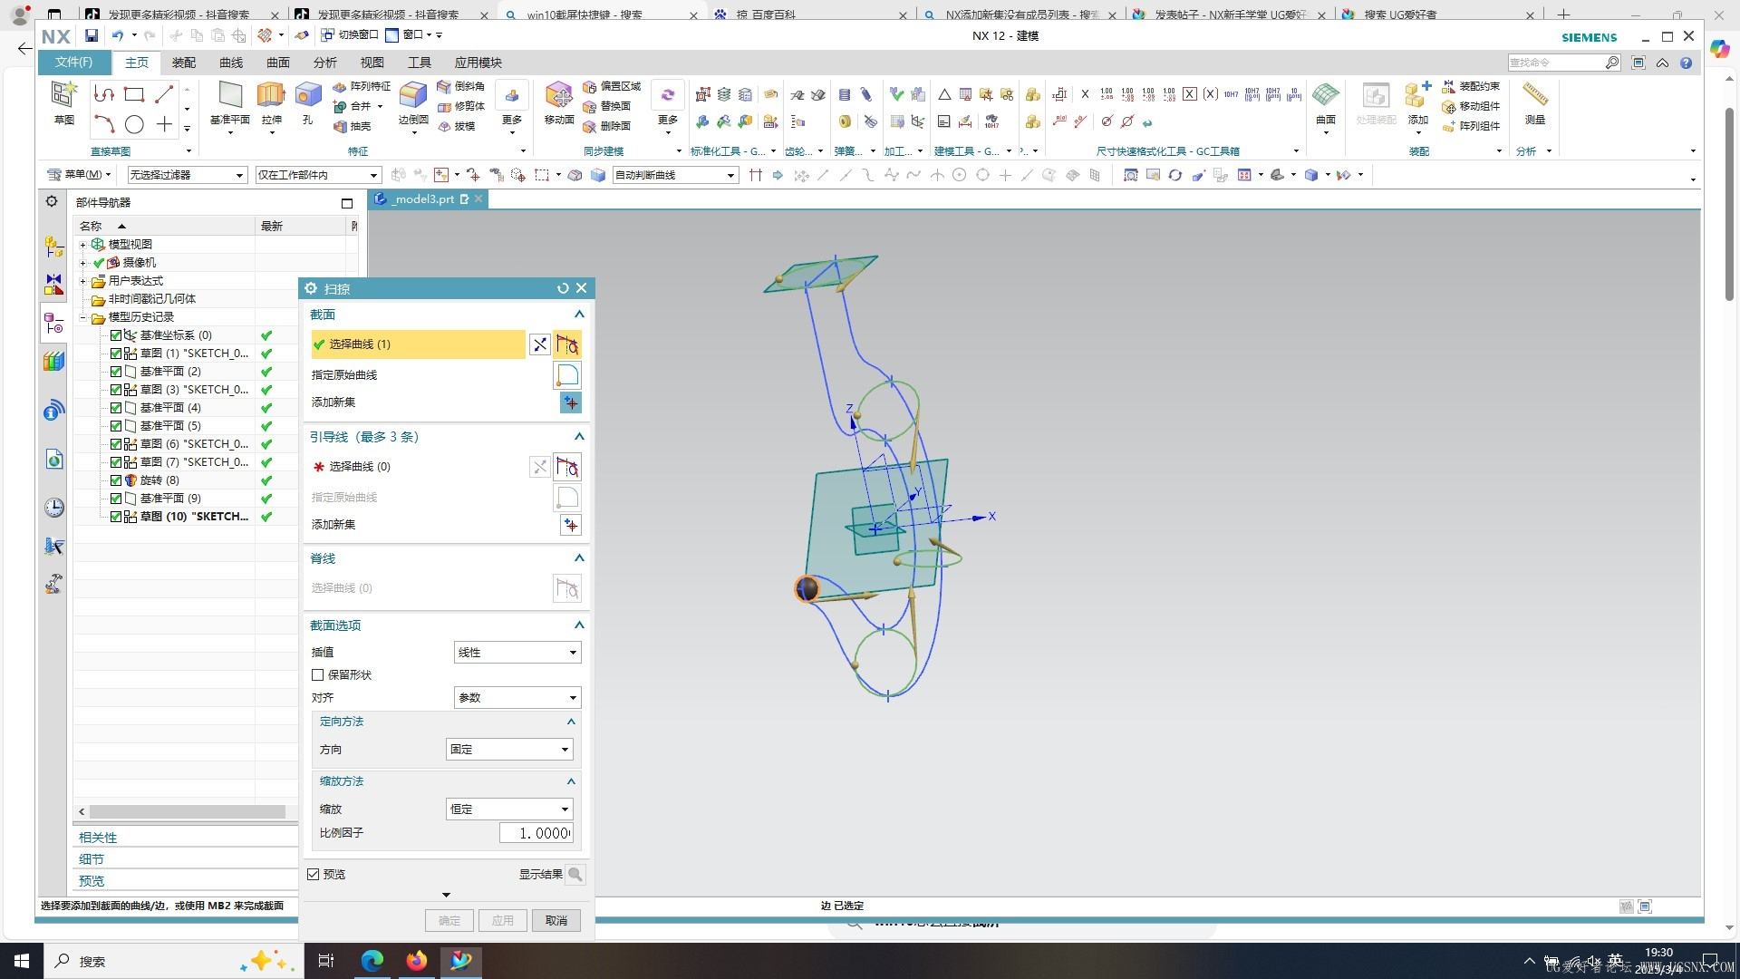
Task: Click the 抽壳 shell tool
Action: [x=353, y=126]
